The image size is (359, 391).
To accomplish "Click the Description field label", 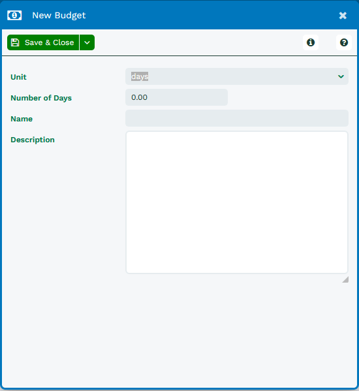I will coord(33,140).
